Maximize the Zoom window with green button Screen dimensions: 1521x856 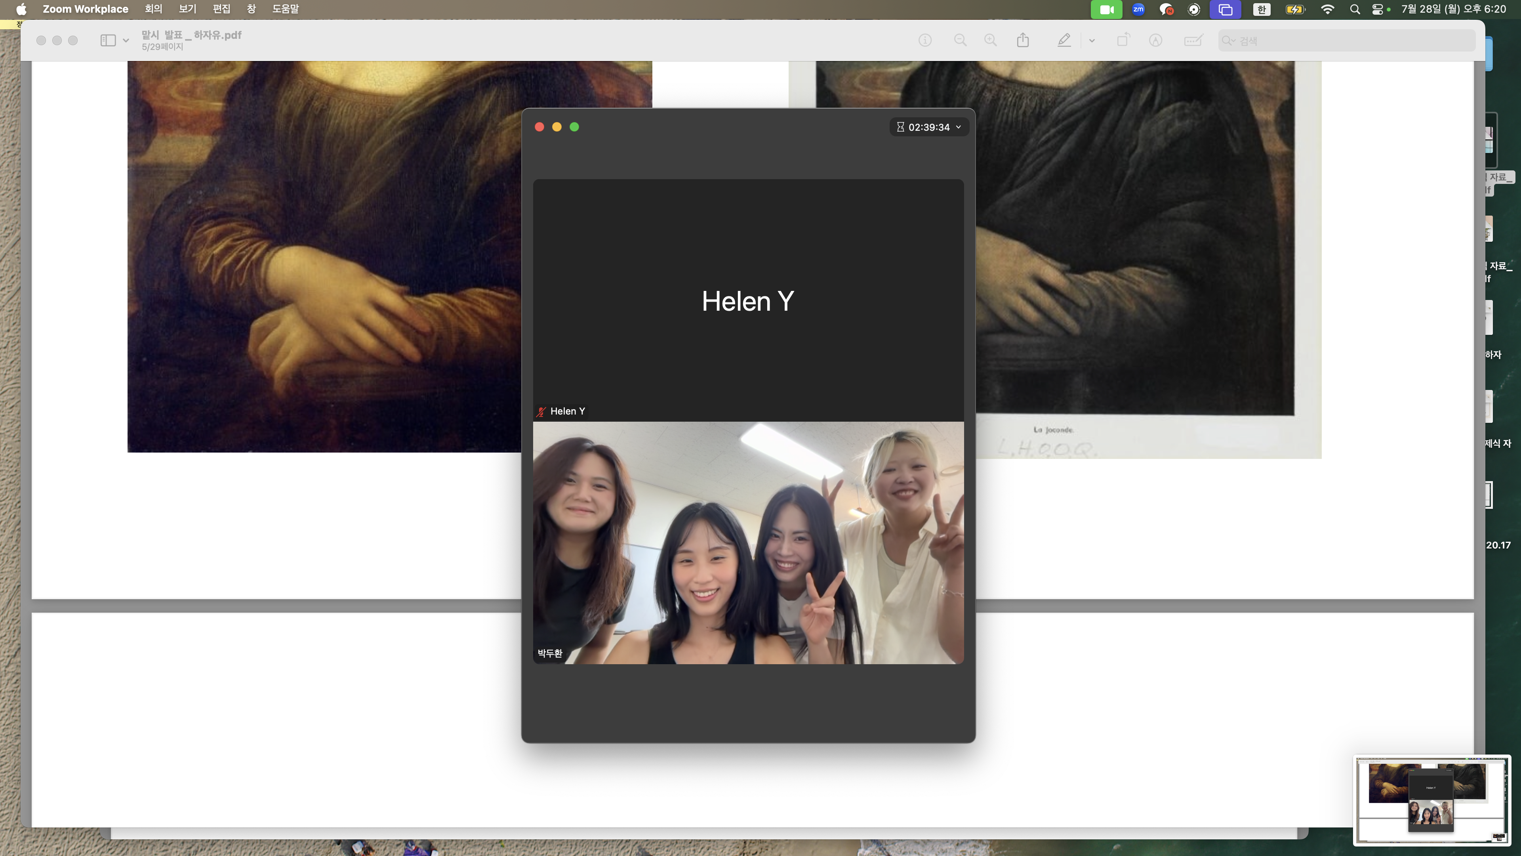click(x=574, y=127)
